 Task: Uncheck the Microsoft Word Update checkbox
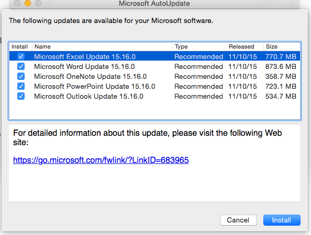(x=21, y=66)
